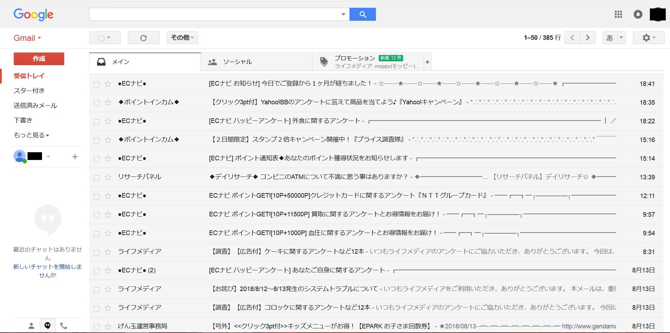The height and width of the screenshot is (333, 670).
Task: Click the Google logo
Action: (x=34, y=14)
